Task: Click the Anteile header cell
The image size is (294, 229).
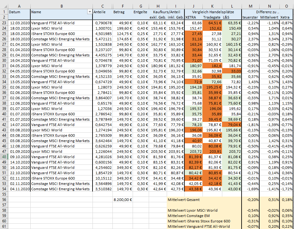Action: click(x=103, y=12)
